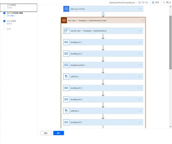Click the LeftClick 1 mouse icon

coord(66,77)
